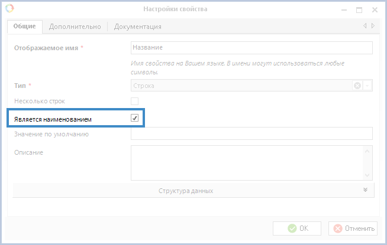The width and height of the screenshot is (387, 245).
Task: Maximize the Настройки свойства window
Action: pyautogui.click(x=359, y=9)
